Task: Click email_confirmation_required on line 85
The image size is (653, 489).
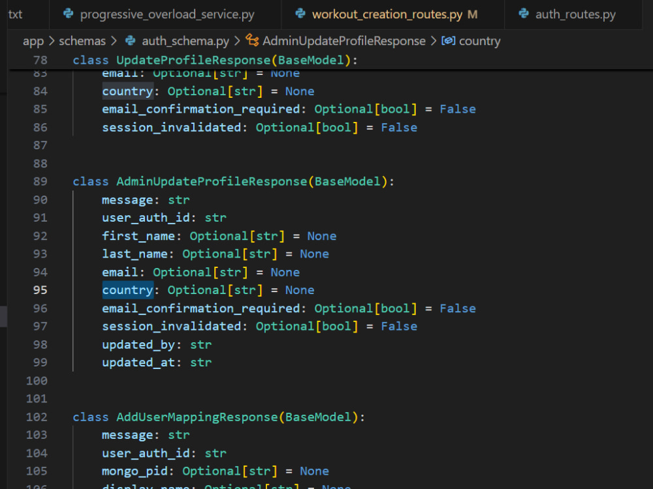Action: [x=202, y=110]
